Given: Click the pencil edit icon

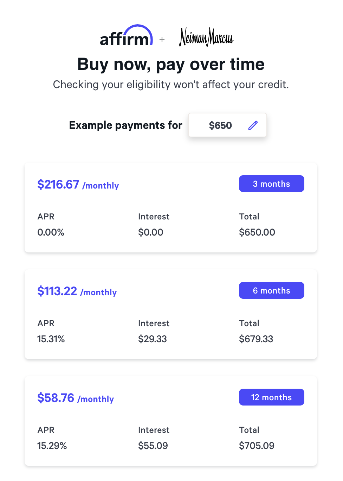Looking at the screenshot, I should click(x=253, y=125).
